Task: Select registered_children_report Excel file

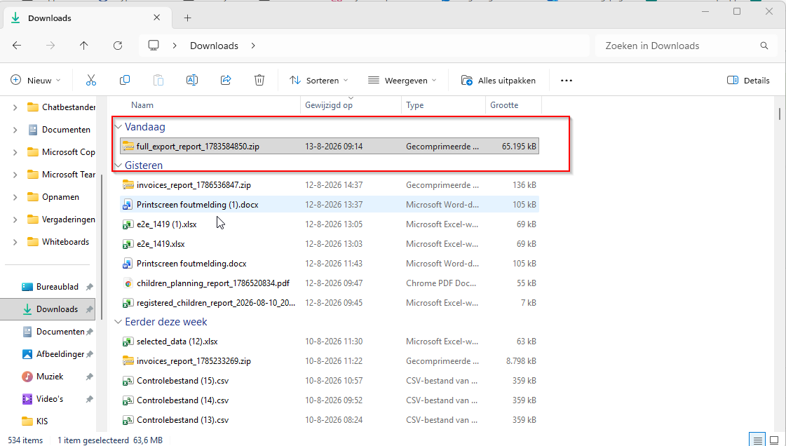Action: pos(330,303)
